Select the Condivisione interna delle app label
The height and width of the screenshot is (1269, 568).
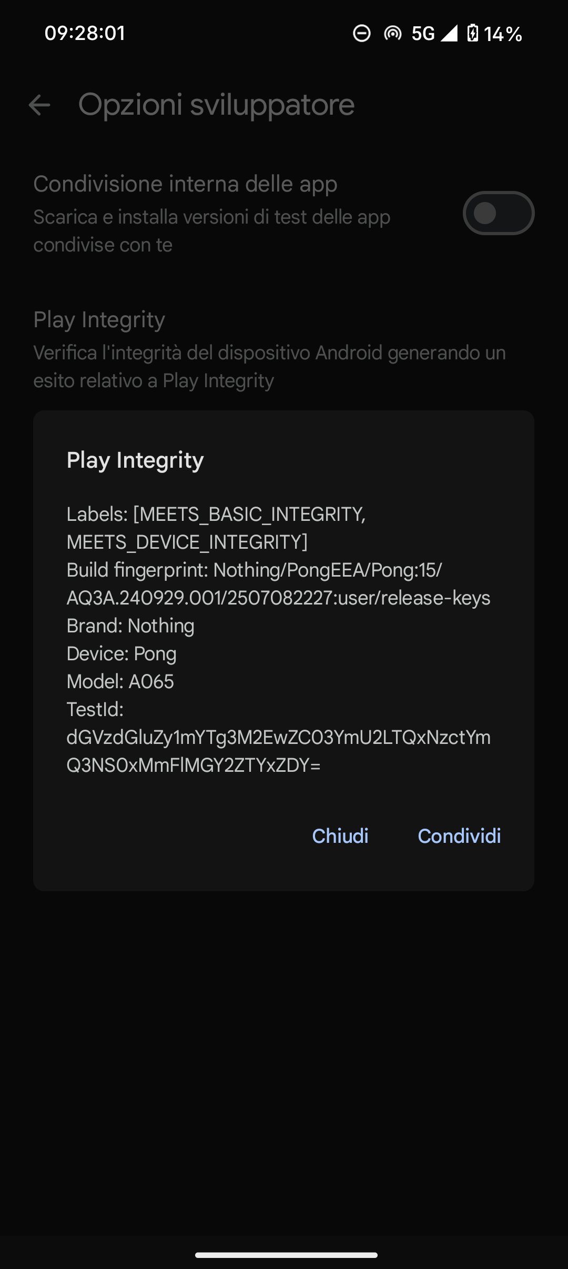[185, 184]
